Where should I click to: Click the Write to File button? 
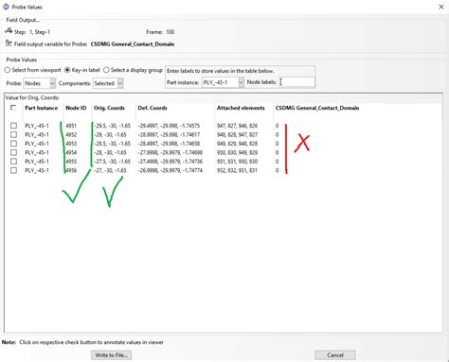[112, 355]
